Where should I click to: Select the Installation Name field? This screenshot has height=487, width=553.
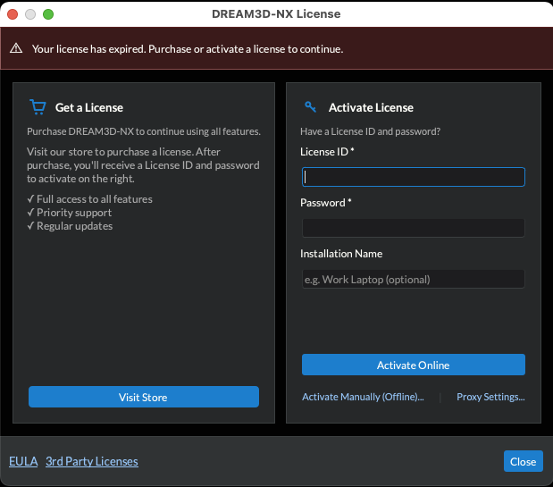tap(414, 279)
